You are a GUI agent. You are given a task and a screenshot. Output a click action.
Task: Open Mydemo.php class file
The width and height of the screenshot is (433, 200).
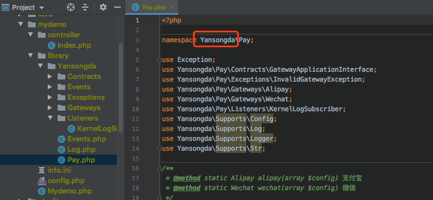click(70, 191)
